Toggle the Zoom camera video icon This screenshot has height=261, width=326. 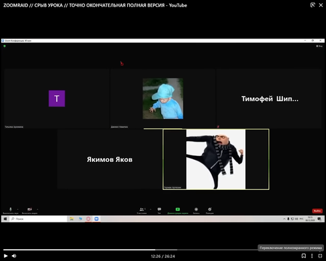(30, 209)
